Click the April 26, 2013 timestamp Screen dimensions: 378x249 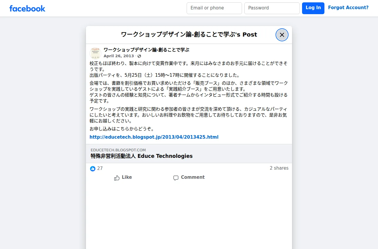(x=119, y=56)
